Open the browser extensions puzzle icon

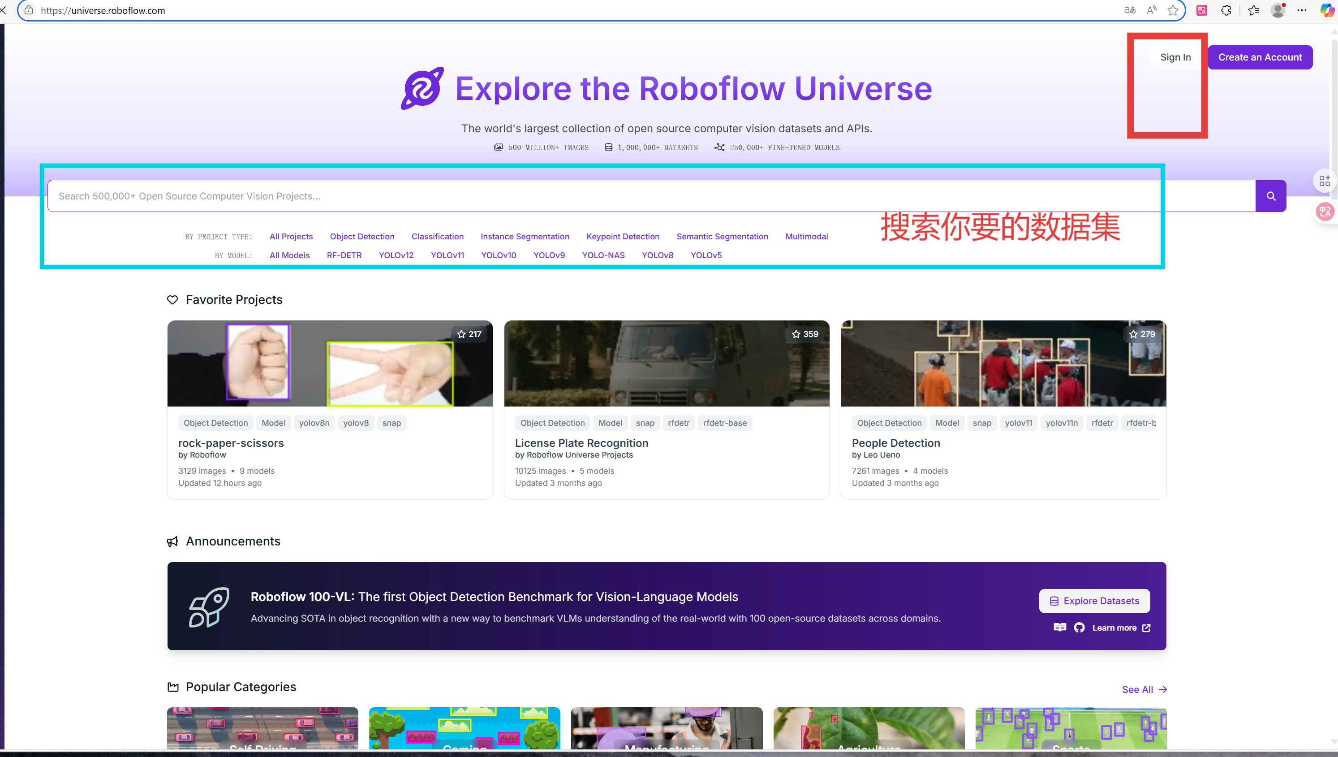click(x=1226, y=10)
